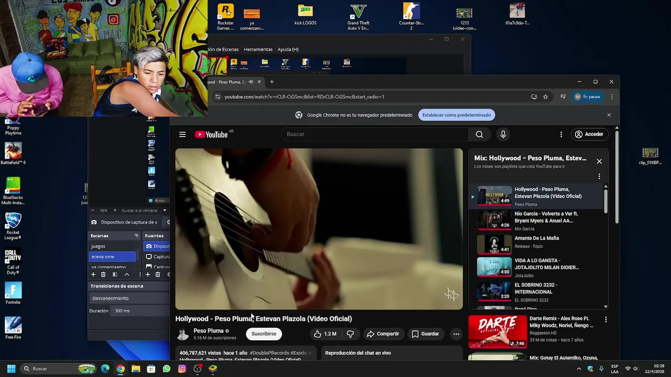Remove the selected OBS source with trash icon

coord(158,274)
